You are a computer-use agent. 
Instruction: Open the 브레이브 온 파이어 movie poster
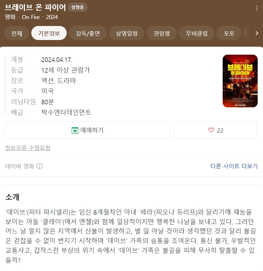(240, 81)
